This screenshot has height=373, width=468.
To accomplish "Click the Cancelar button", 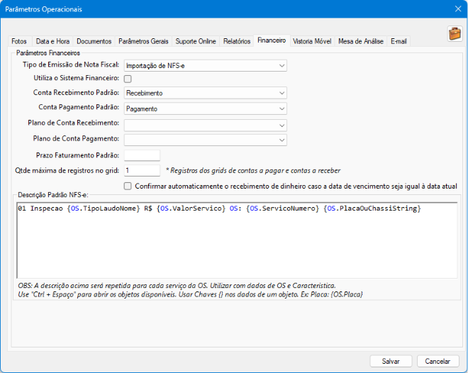I will (x=438, y=362).
